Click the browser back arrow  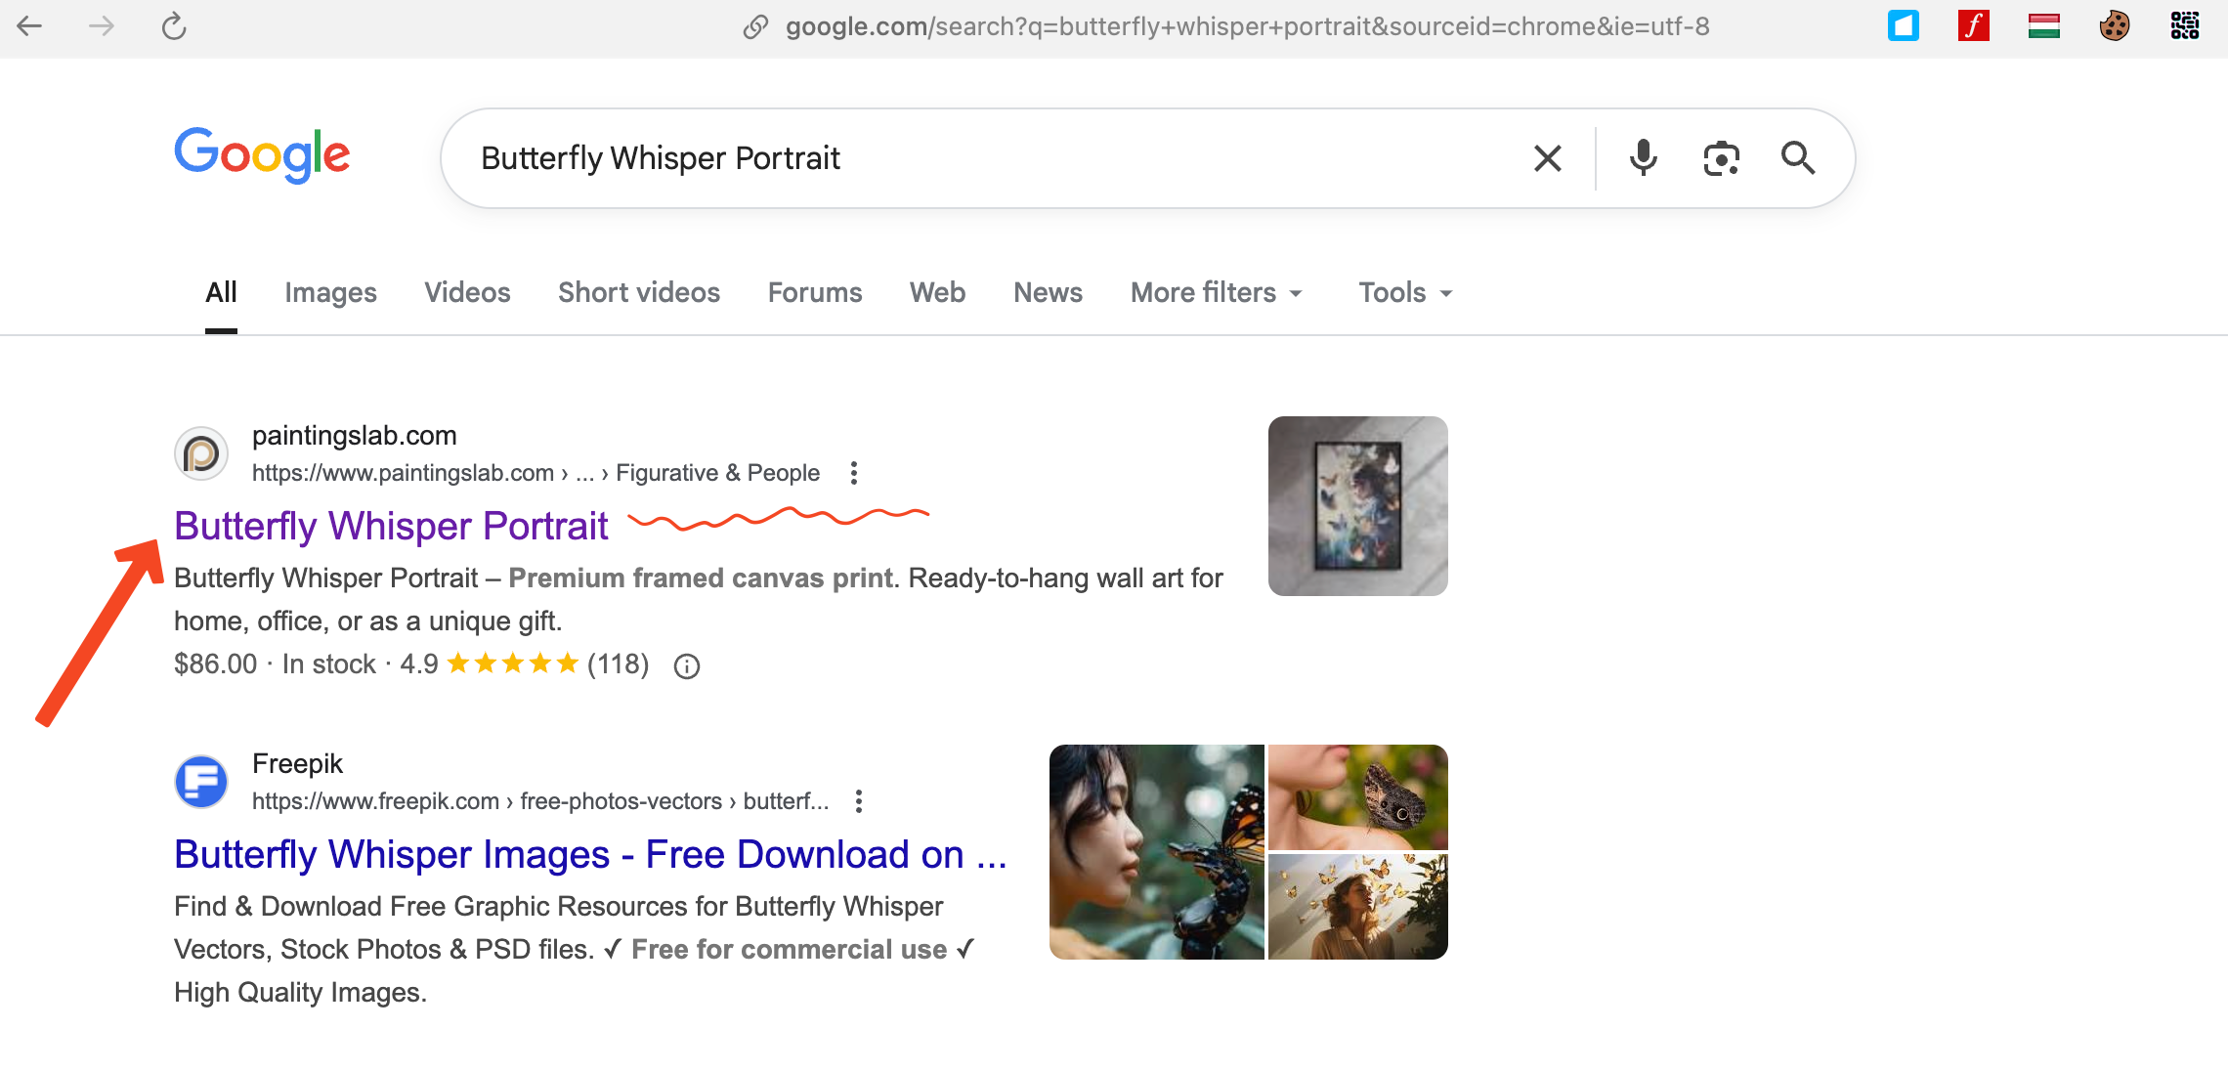pos(29,26)
